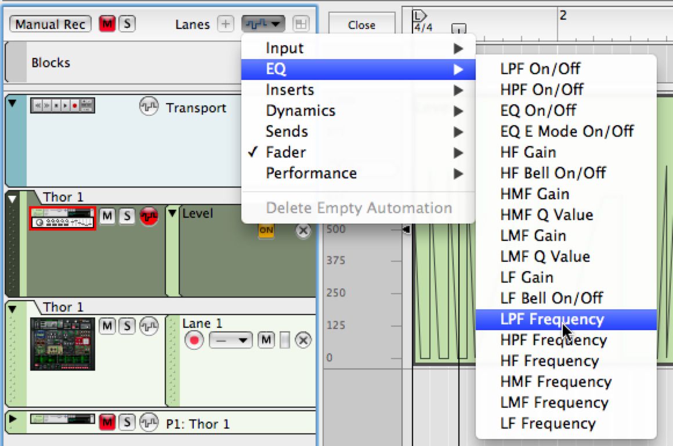This screenshot has width=673, height=446.
Task: Toggle the red Mute button beside Manual Rec
Action: pos(107,24)
